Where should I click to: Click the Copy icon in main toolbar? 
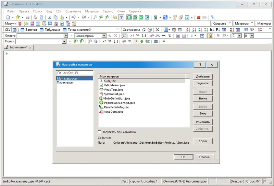coord(55,17)
